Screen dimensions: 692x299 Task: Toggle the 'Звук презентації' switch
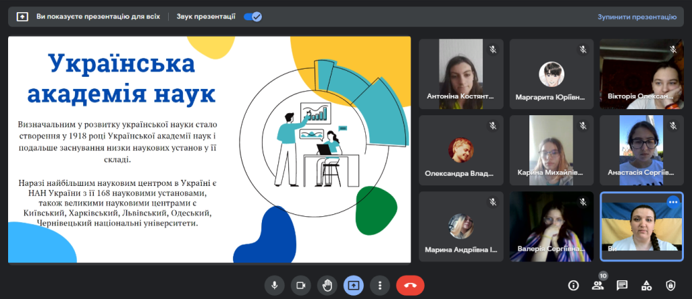click(252, 17)
